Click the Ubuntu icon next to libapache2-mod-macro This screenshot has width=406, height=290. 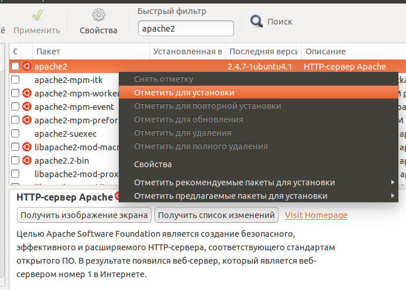(x=27, y=147)
